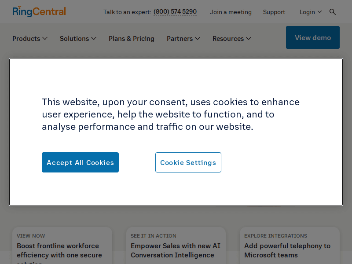
Task: Accept all cookies
Action: click(x=80, y=162)
